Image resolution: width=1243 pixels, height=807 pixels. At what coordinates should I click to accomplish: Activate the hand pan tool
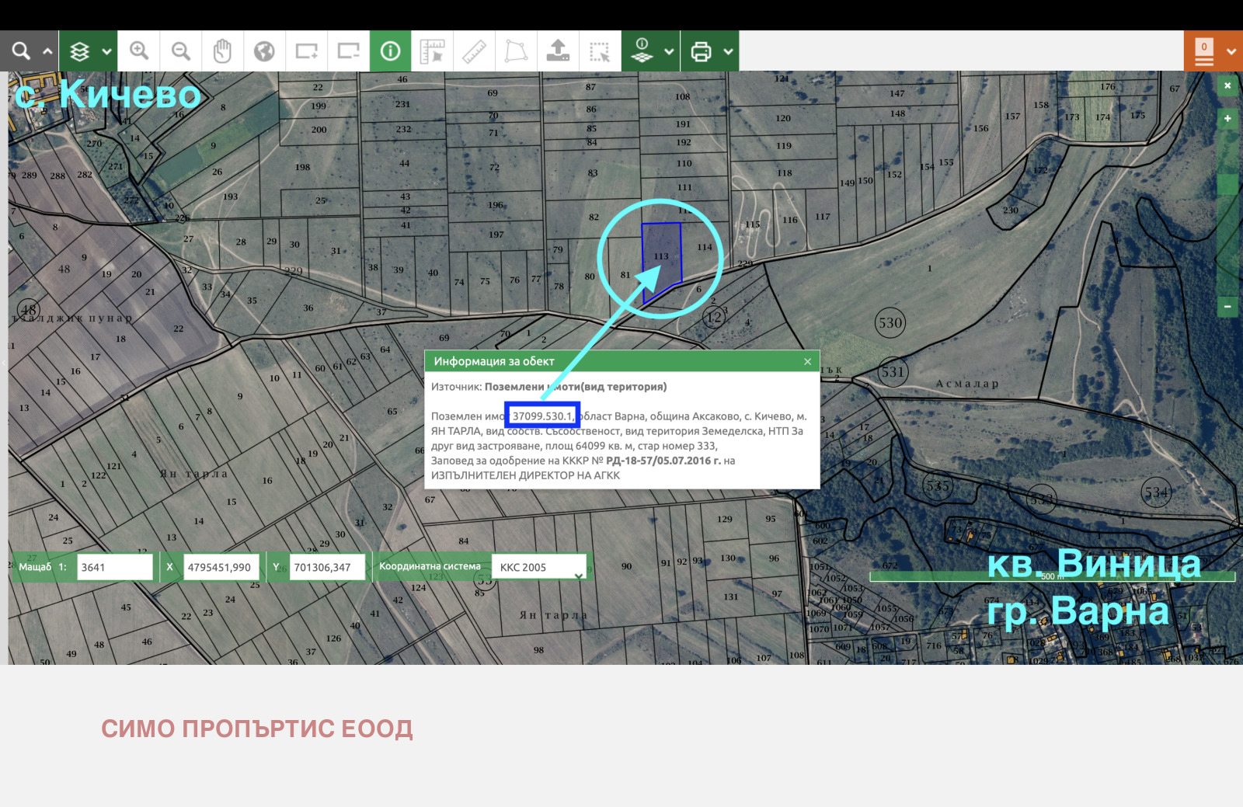point(223,50)
